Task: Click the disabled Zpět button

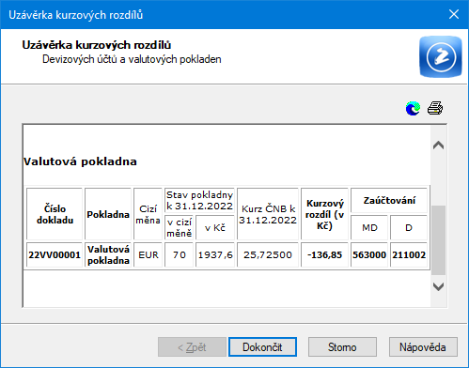Action: click(192, 346)
